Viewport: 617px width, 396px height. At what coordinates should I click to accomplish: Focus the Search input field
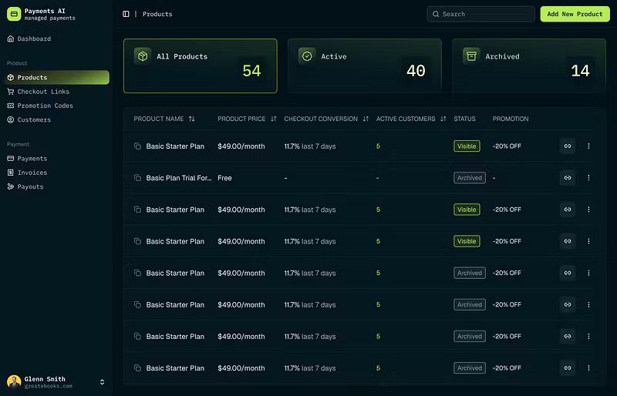480,14
